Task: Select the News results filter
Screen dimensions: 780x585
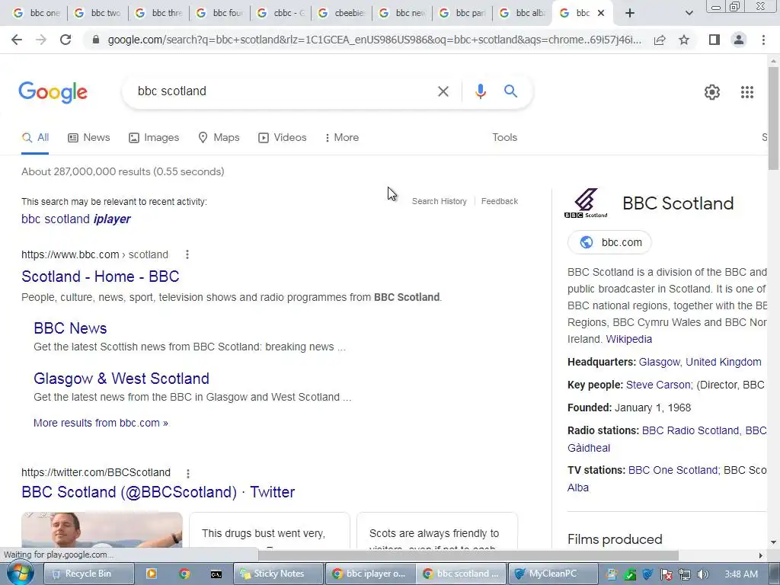Action: coord(89,138)
